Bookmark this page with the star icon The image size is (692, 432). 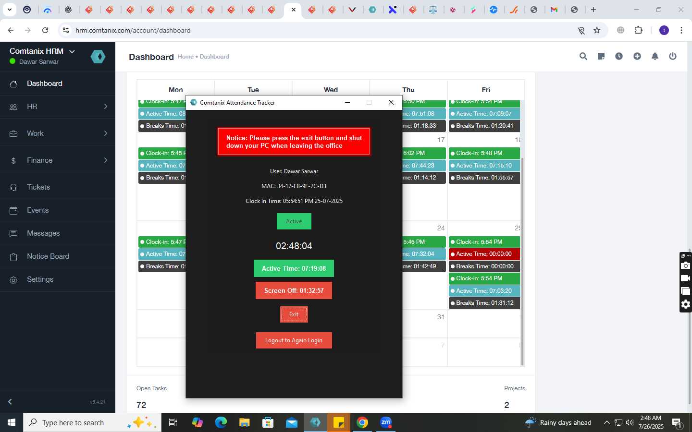pyautogui.click(x=597, y=30)
